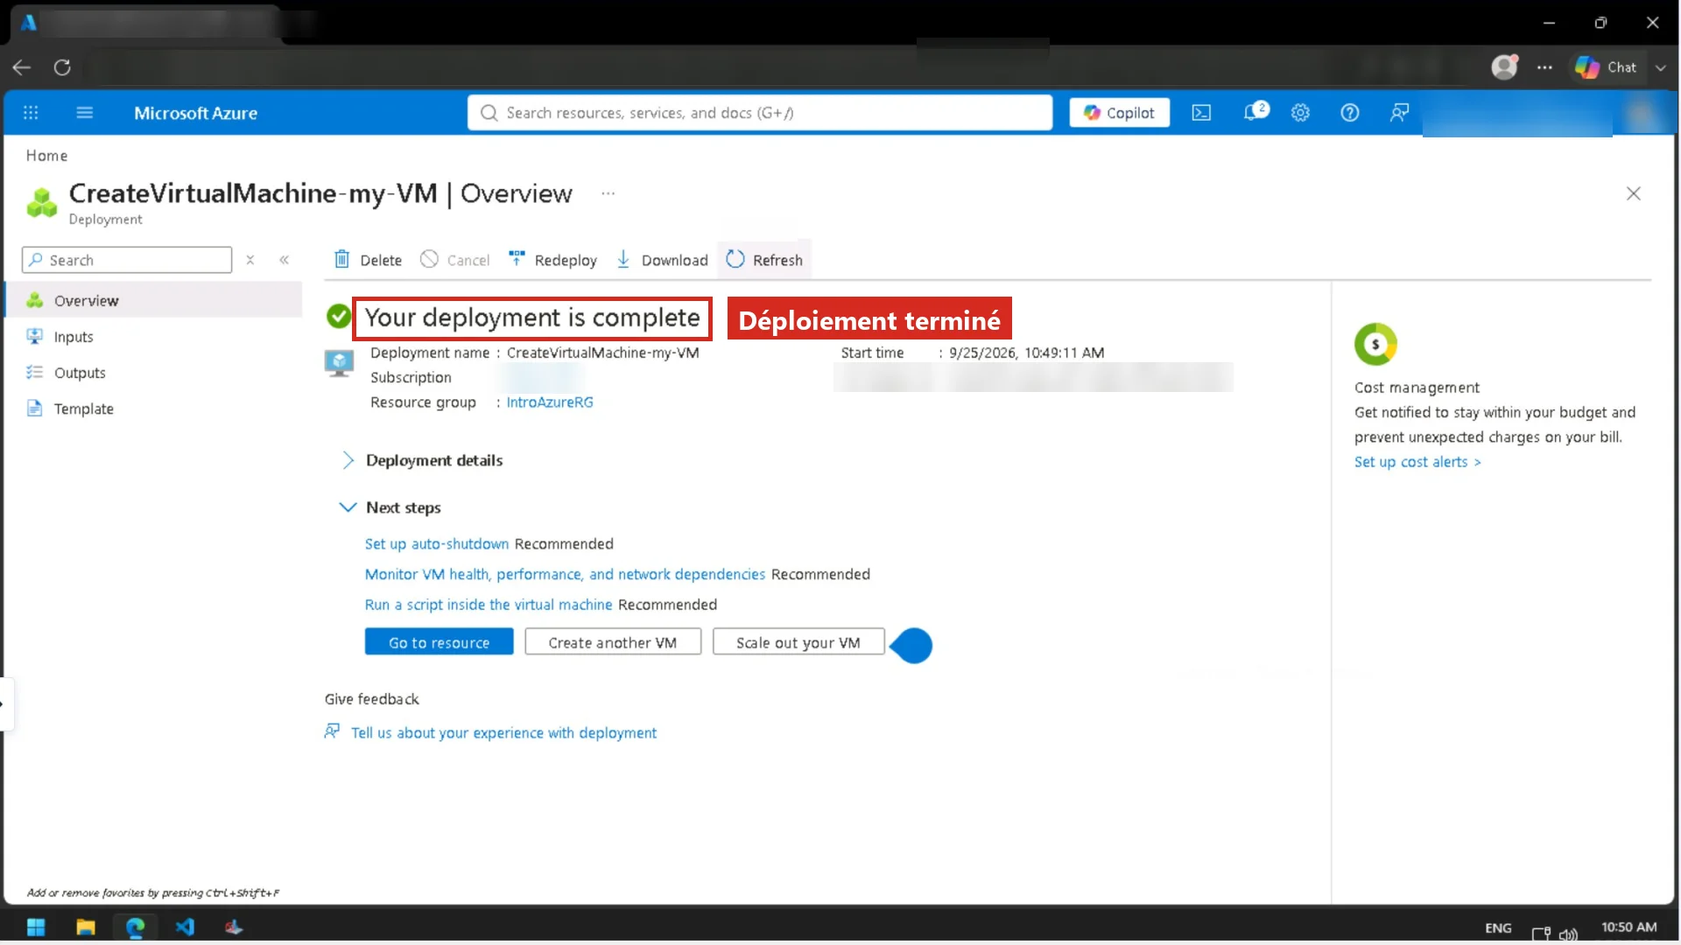Go to Microsoft Azure home title
Viewport: 1681px width, 945px height.
[195, 113]
